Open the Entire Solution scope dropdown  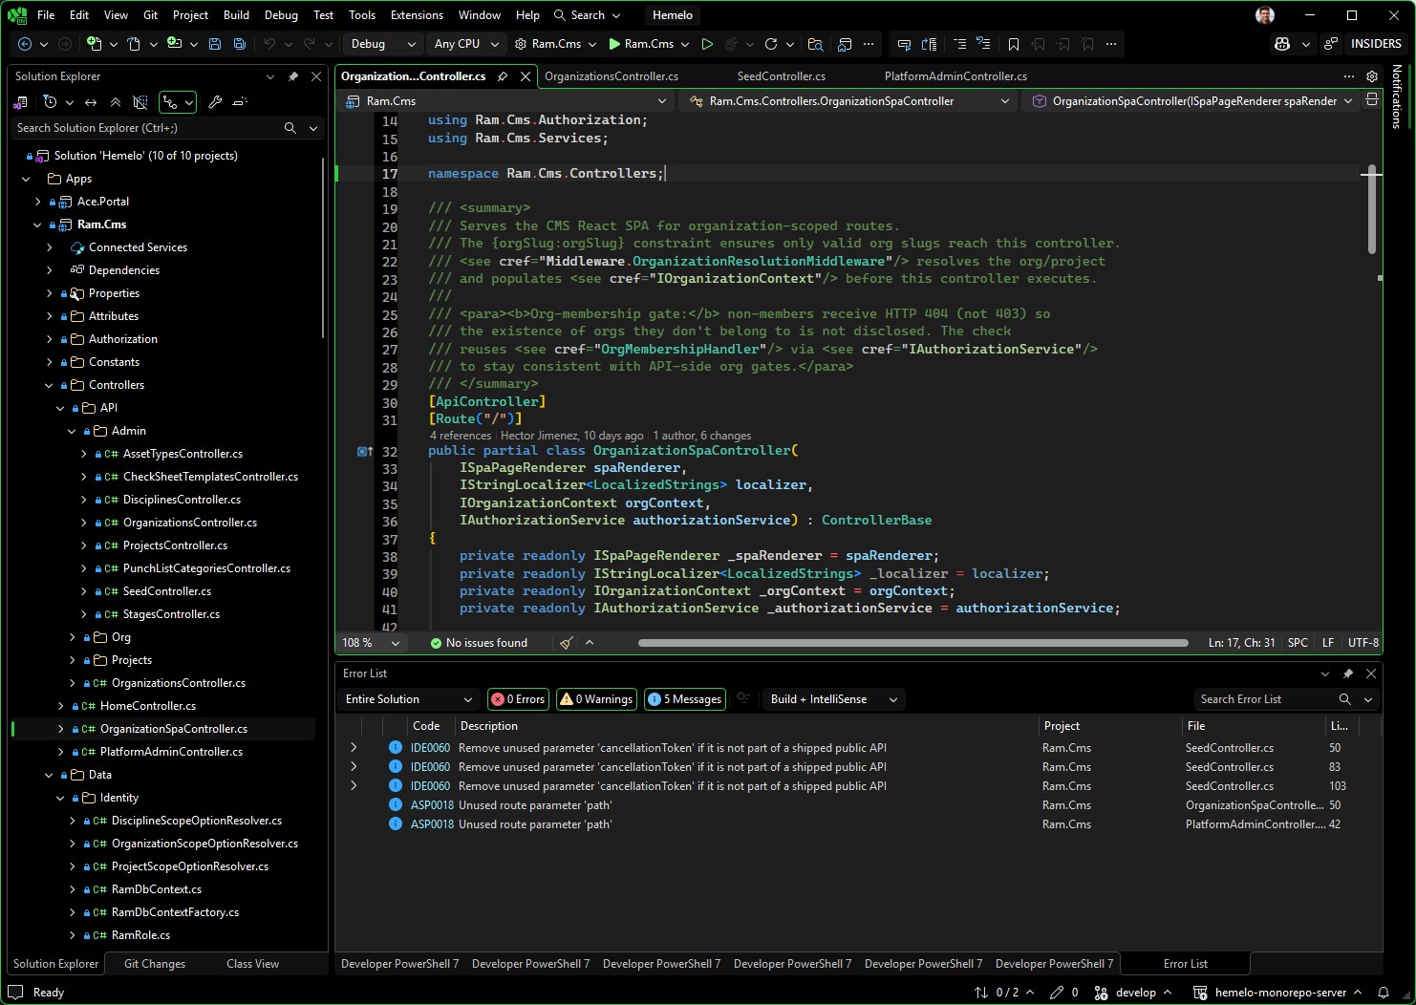(409, 699)
